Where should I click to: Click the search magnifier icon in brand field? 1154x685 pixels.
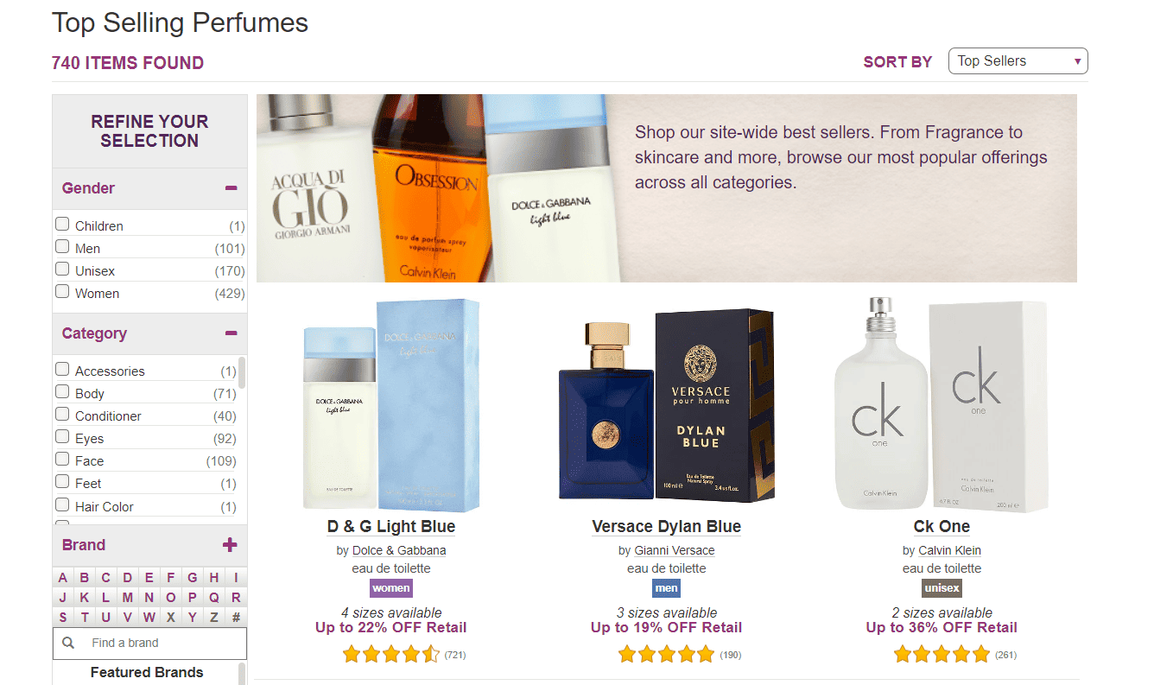click(68, 644)
